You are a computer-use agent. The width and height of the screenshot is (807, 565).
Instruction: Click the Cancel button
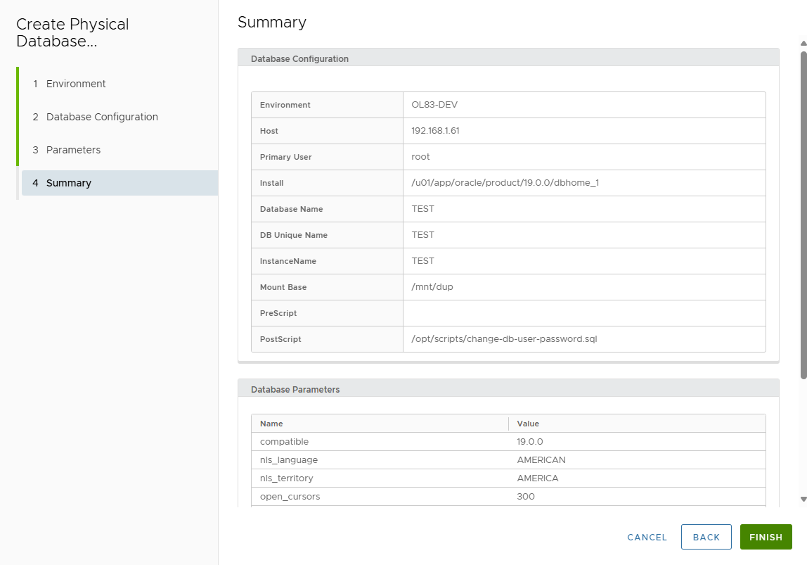coord(647,537)
